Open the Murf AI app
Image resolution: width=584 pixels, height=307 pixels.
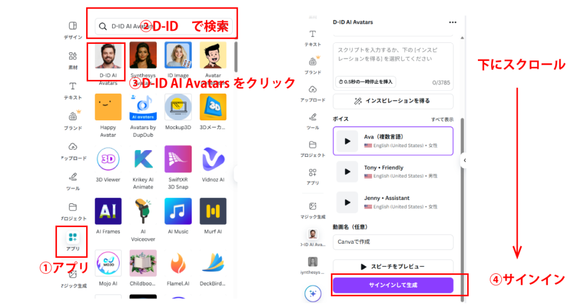click(x=213, y=216)
